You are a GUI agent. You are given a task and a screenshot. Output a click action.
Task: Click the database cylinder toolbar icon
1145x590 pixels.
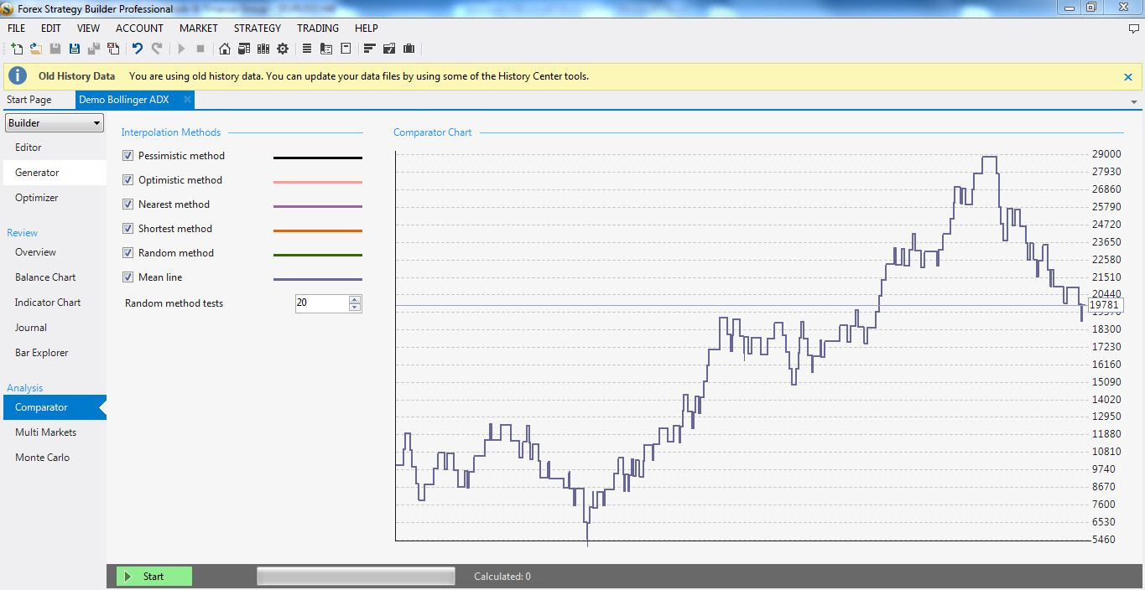pos(244,49)
